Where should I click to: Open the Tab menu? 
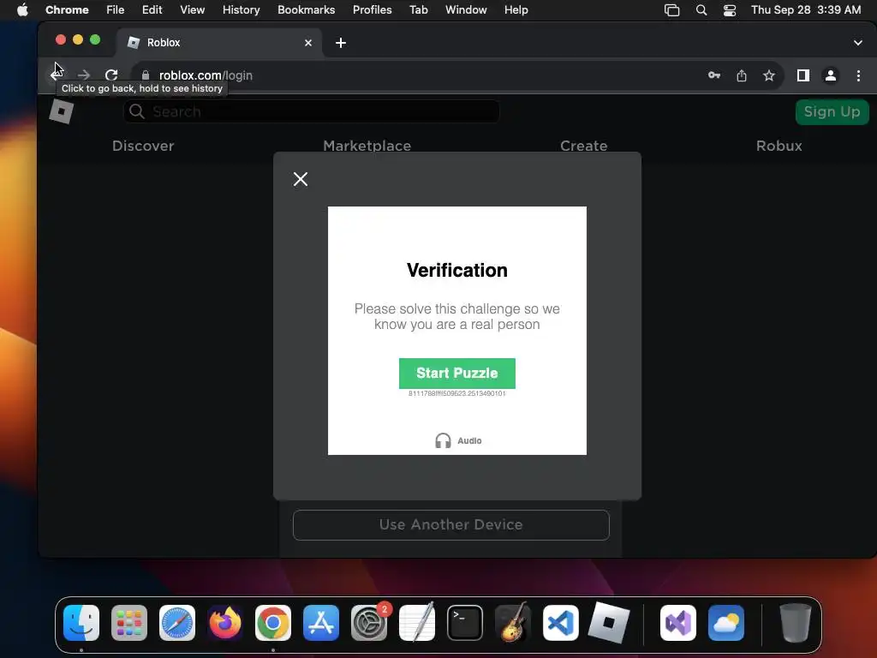(x=418, y=10)
